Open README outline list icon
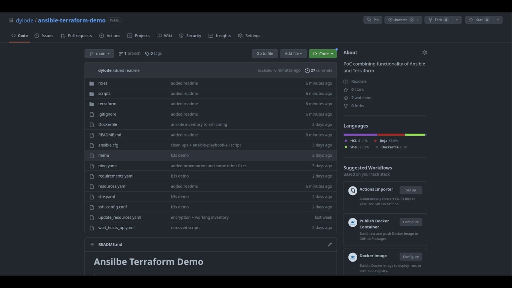Screen dimensions: 512x288 click(x=92, y=244)
